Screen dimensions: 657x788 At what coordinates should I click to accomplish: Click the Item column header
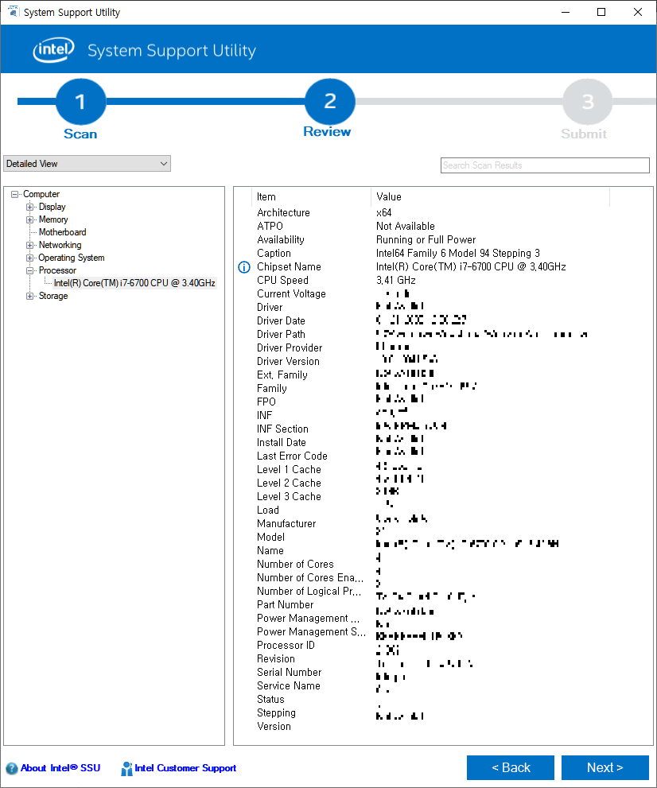[311, 197]
